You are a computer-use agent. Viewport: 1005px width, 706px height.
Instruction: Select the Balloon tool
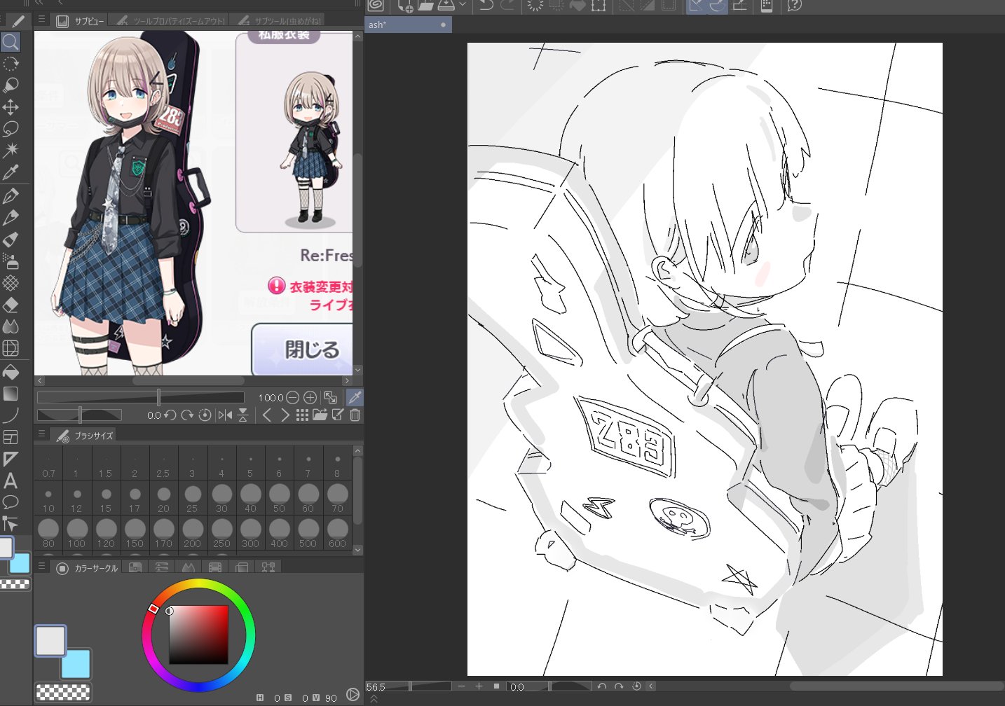(11, 502)
